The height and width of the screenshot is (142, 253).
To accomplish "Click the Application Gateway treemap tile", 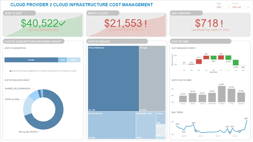I will 146,126.
